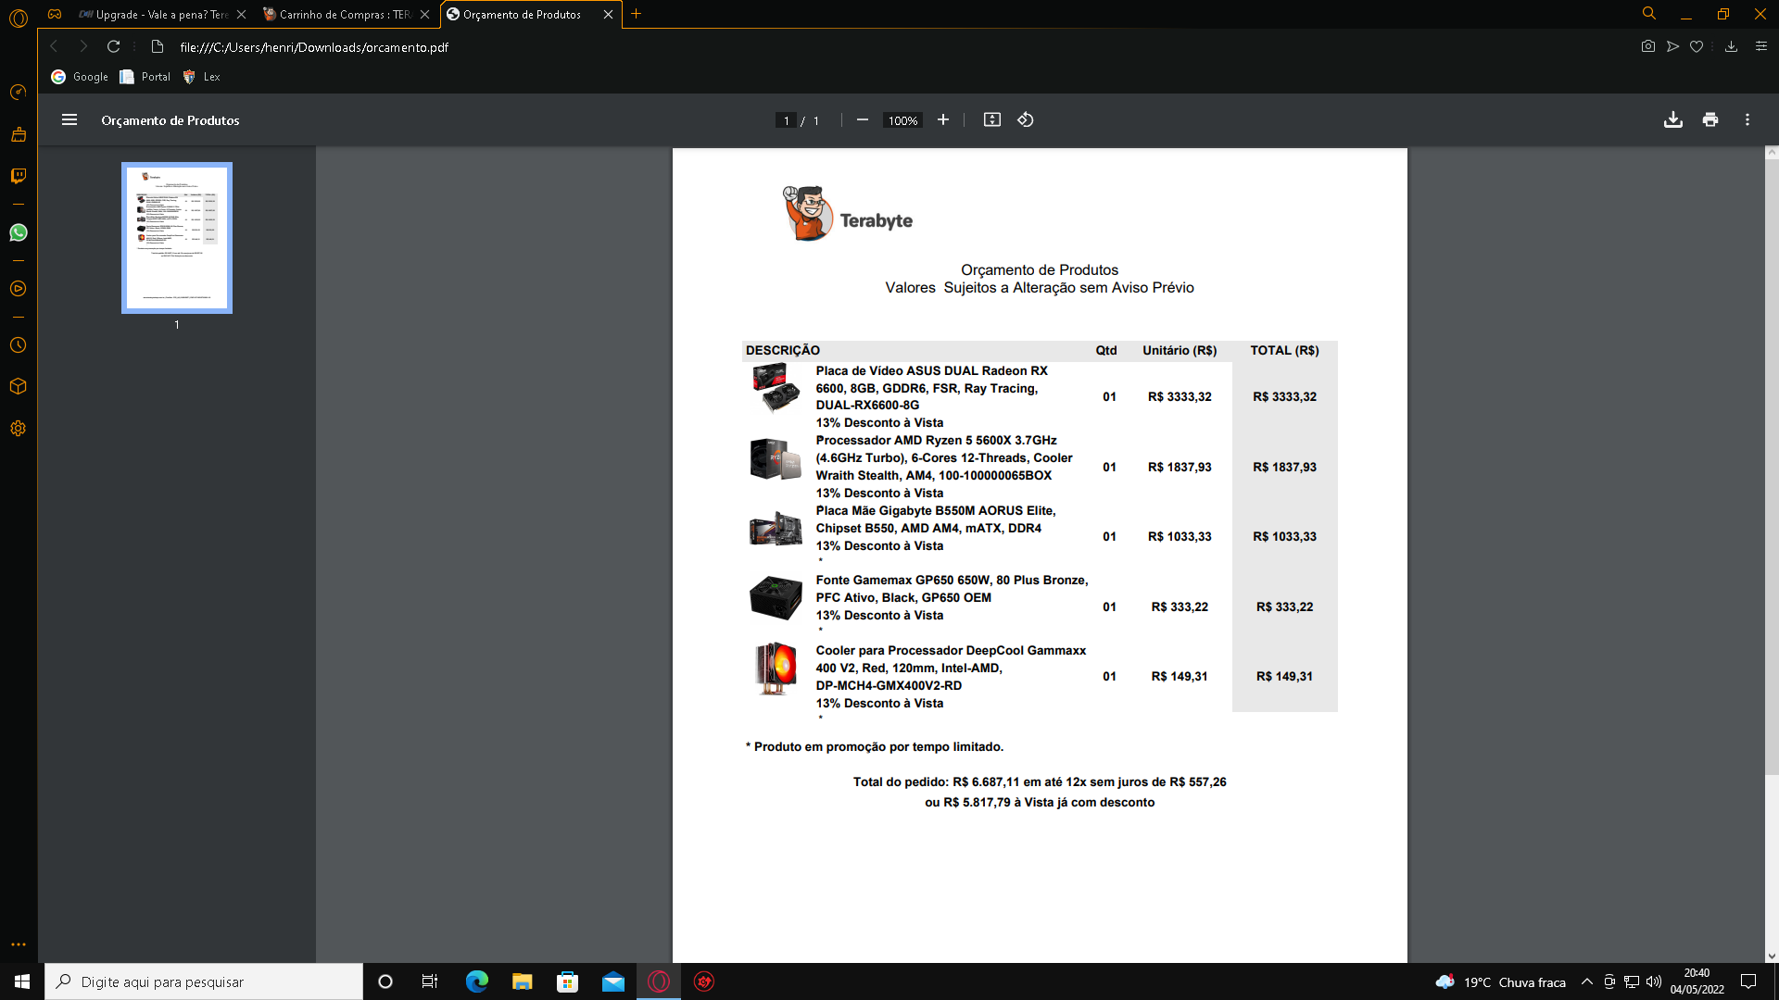Viewport: 1779px width, 1000px height.
Task: Open weather widget 19°C Chuva fraca
Action: pos(1500,982)
